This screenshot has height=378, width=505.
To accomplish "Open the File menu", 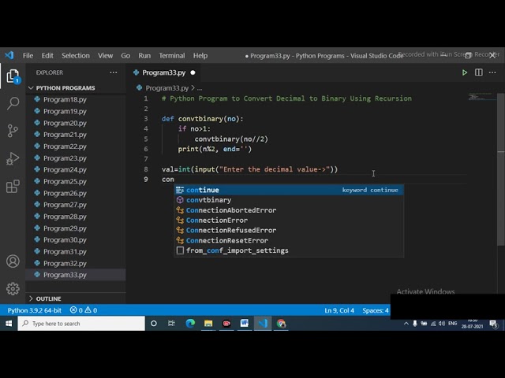I will (x=28, y=56).
